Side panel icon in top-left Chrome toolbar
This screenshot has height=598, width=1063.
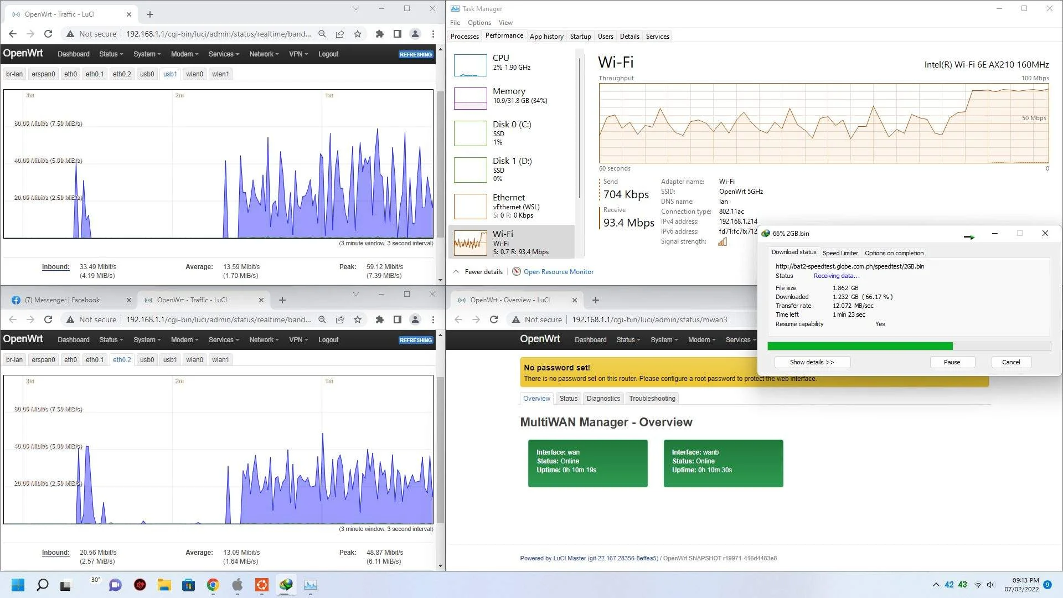(x=397, y=34)
